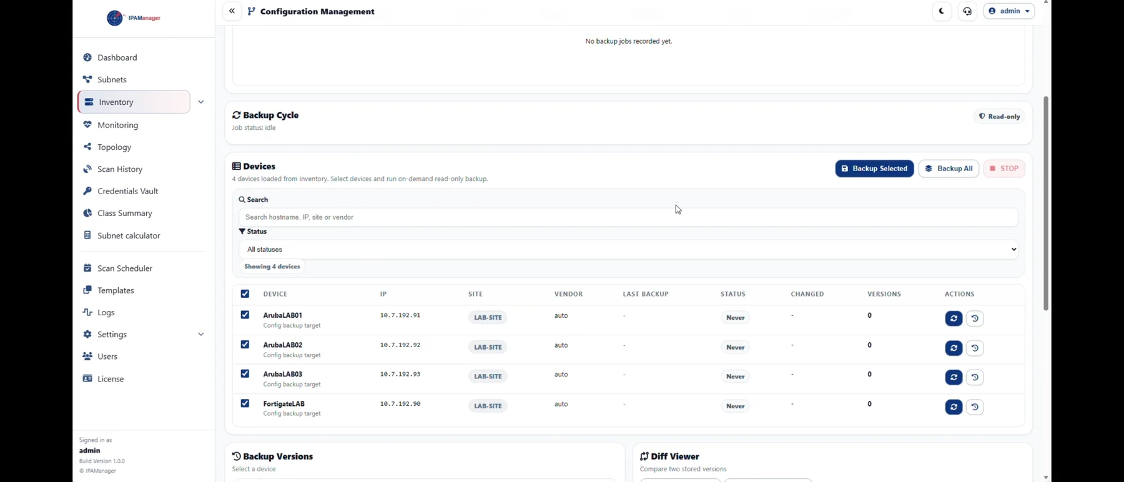Screen dimensions: 1124x482
Task: Open Credentials Vault
Action: click(x=127, y=191)
